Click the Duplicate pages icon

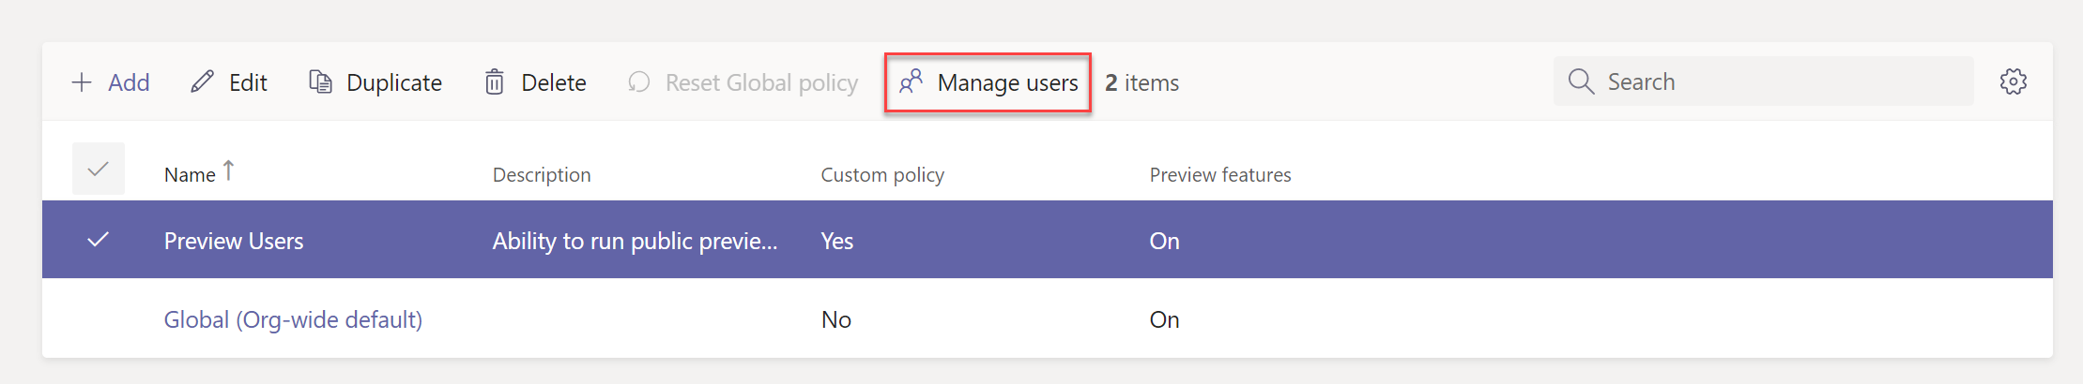320,82
